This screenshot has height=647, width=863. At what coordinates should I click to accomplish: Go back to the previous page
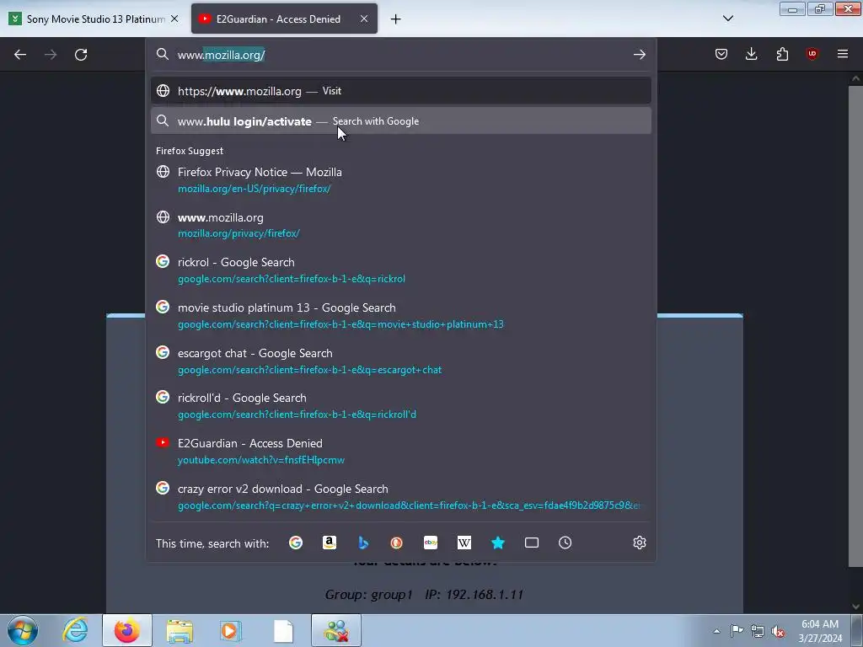[20, 55]
